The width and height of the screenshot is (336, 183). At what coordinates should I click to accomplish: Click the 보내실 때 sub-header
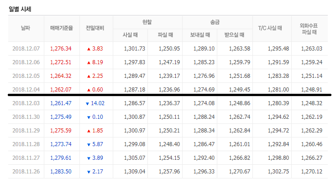tap(200, 35)
